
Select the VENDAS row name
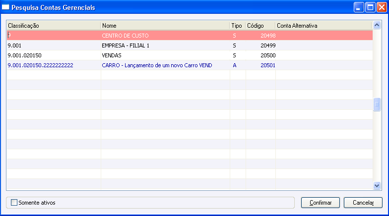click(112, 55)
